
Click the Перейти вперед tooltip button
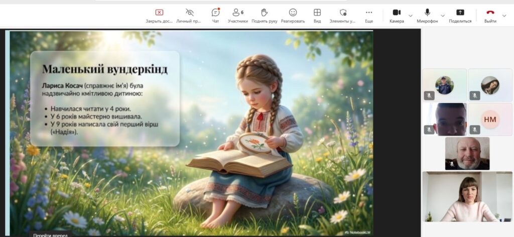(49, 234)
